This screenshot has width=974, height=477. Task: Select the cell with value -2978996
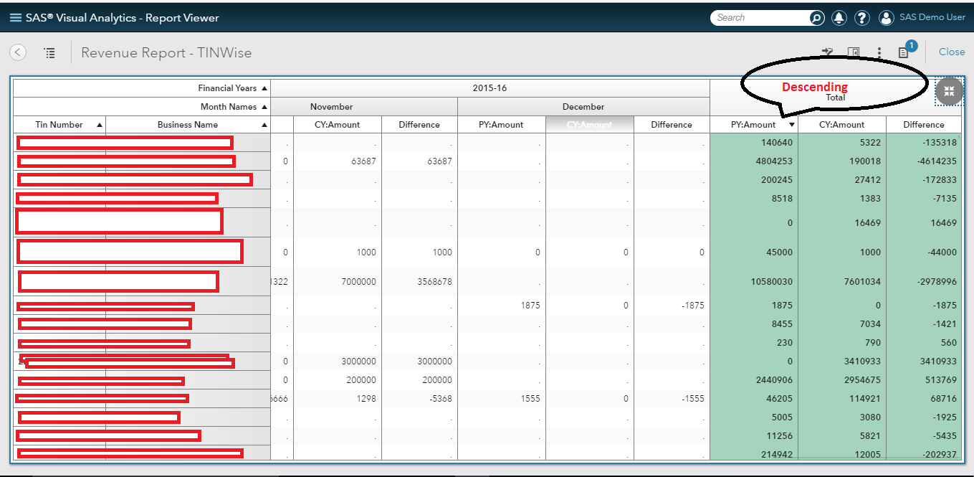(925, 282)
